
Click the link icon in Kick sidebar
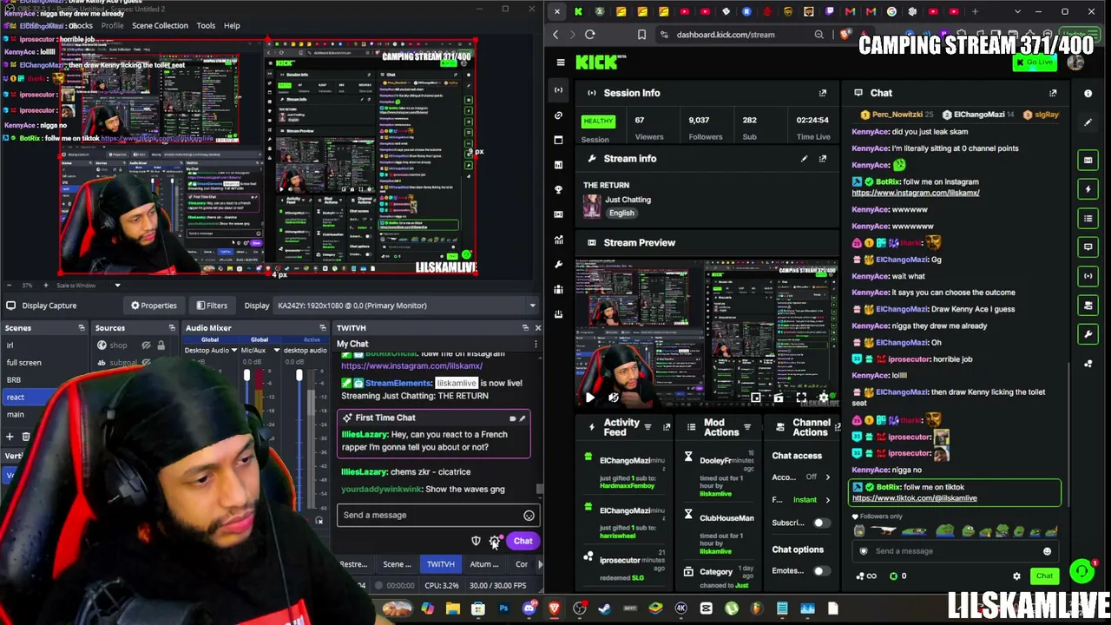pyautogui.click(x=558, y=115)
